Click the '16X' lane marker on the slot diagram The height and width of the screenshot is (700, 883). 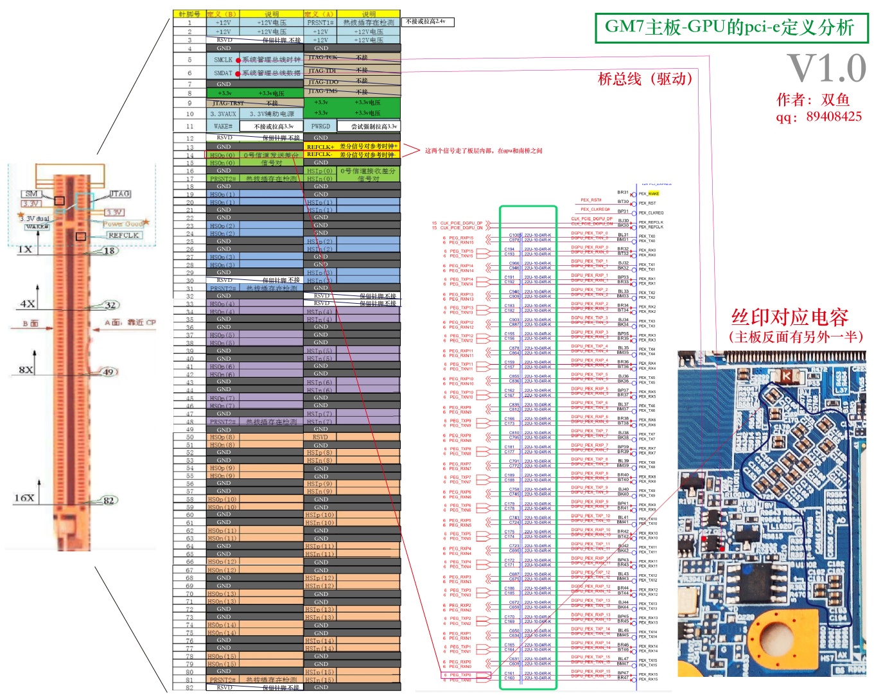pyautogui.click(x=24, y=498)
